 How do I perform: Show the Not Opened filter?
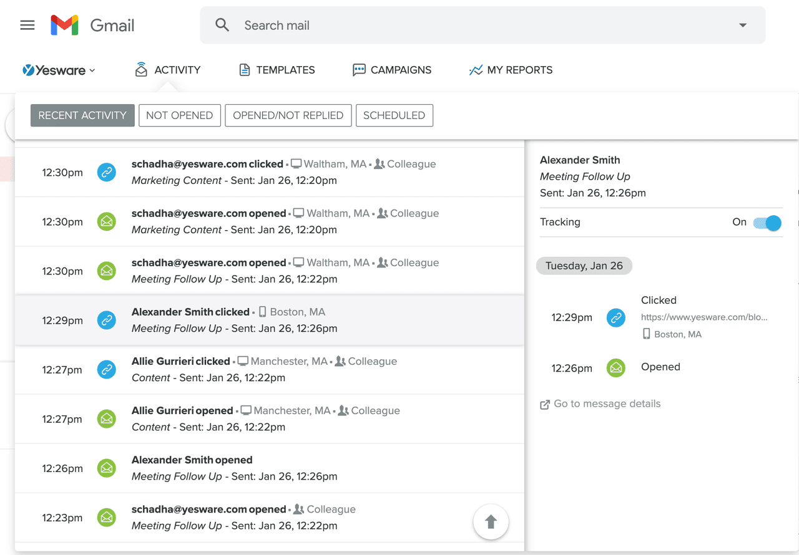pyautogui.click(x=180, y=115)
